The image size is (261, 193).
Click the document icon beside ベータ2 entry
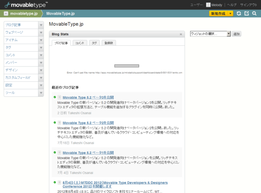(59, 123)
